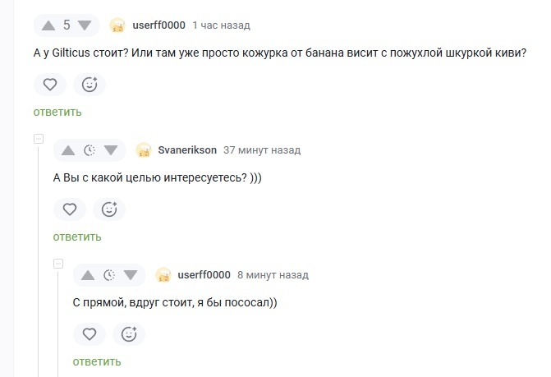
Task: Downvote the first comment rated 5
Action: pos(85,25)
